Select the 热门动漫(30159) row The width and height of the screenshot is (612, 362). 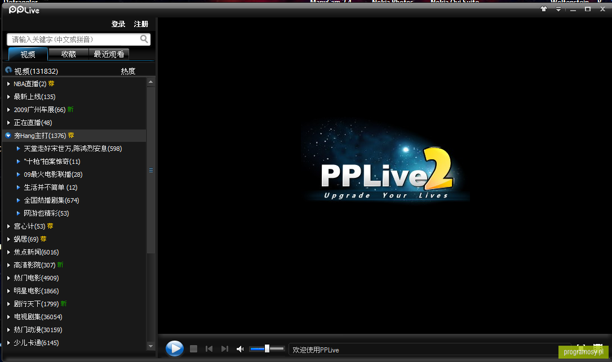(74, 329)
